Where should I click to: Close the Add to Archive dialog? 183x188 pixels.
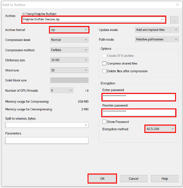click(178, 5)
